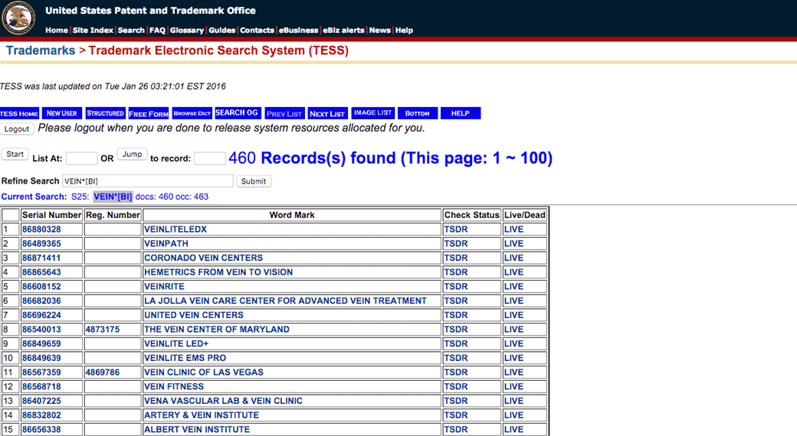Image resolution: width=797 pixels, height=436 pixels.
Task: Click the highlighted VEIN*[BI] search term
Action: [113, 197]
